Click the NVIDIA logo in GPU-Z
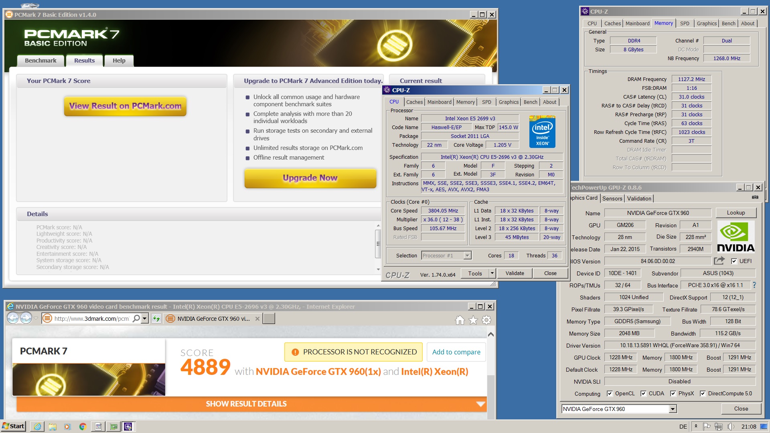 coord(736,237)
